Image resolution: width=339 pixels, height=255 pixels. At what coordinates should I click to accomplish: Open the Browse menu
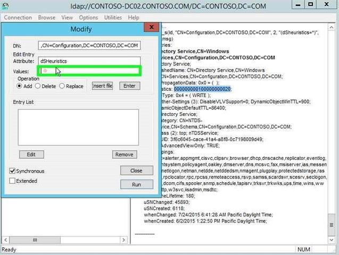pyautogui.click(x=47, y=18)
